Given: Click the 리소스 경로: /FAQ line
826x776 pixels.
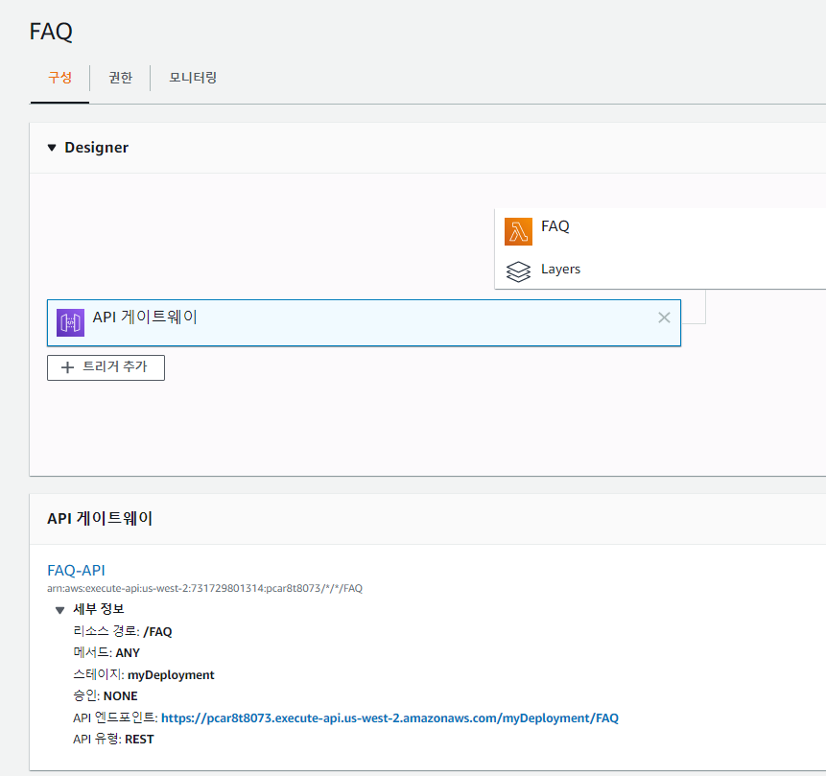Looking at the screenshot, I should coord(123,632).
